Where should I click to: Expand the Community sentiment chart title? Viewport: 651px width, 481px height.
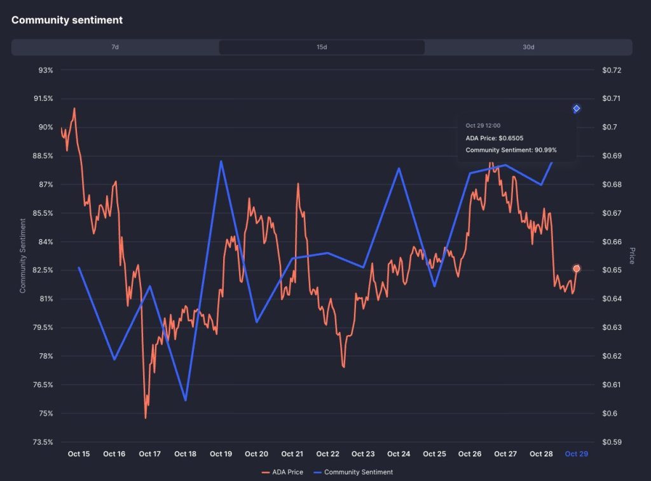click(x=66, y=20)
